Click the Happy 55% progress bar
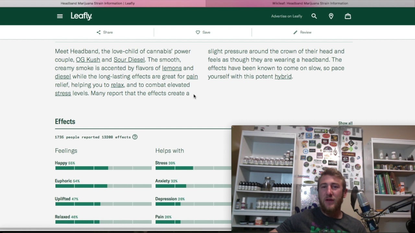 coord(103,168)
